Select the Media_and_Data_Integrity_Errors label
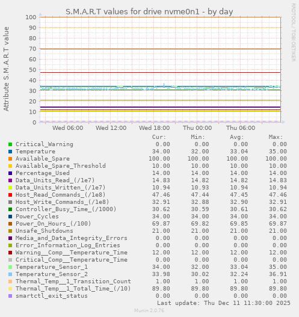 coord(72,238)
